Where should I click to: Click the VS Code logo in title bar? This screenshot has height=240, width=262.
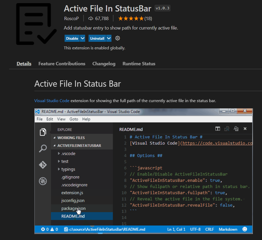[38, 112]
